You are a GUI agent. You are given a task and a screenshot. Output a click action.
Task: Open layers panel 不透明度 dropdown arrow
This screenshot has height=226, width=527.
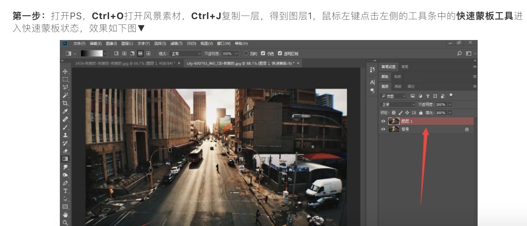450,104
